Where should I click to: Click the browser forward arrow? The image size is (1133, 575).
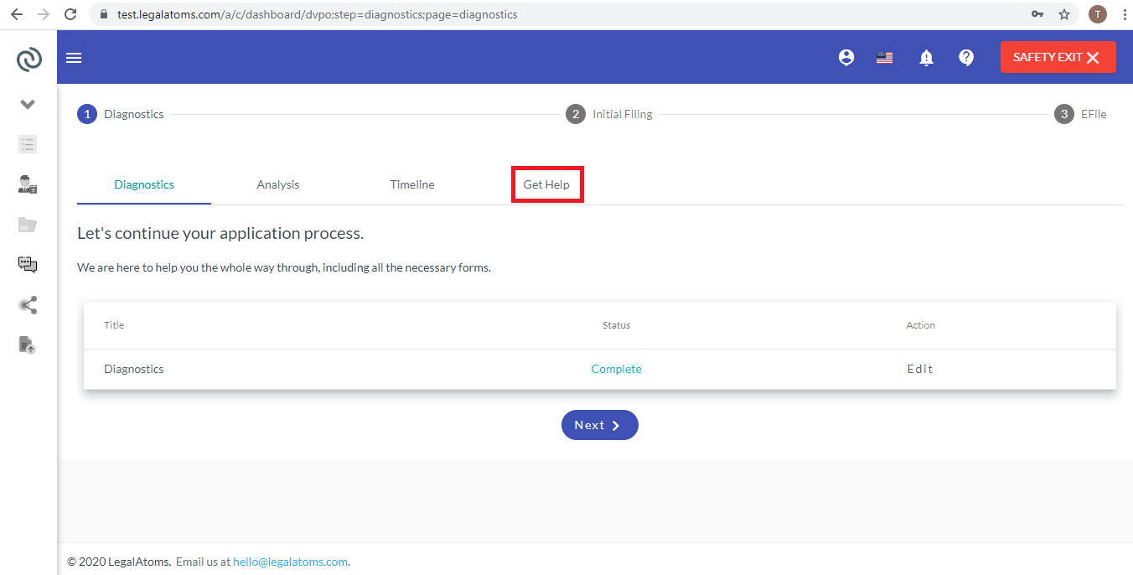(x=44, y=14)
